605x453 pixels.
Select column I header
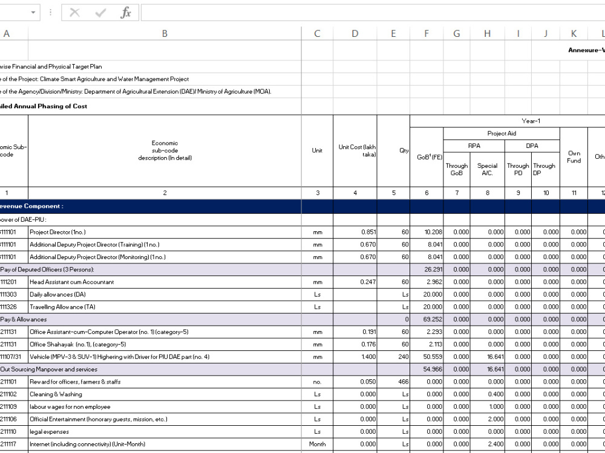pyautogui.click(x=518, y=33)
